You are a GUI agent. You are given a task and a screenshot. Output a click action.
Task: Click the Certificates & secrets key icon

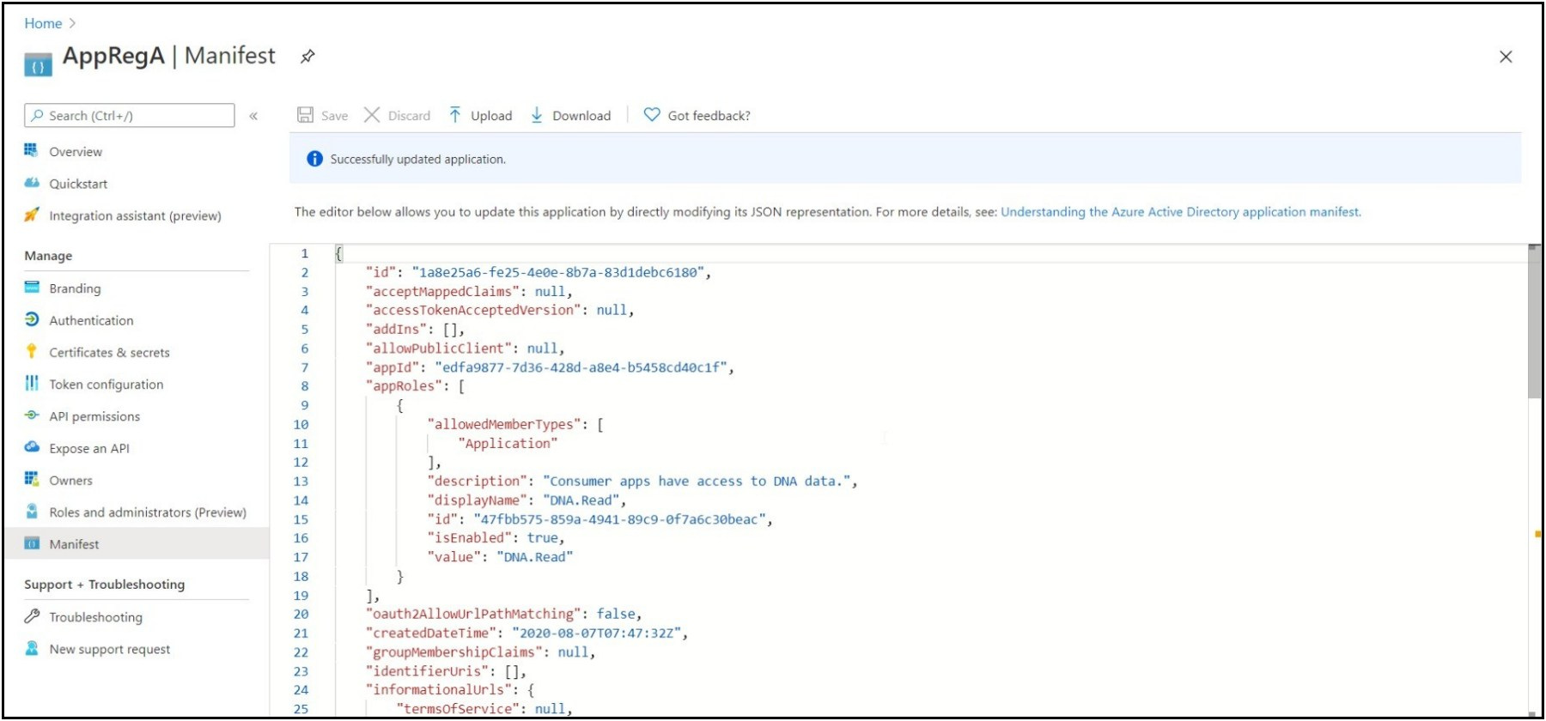pyautogui.click(x=32, y=352)
